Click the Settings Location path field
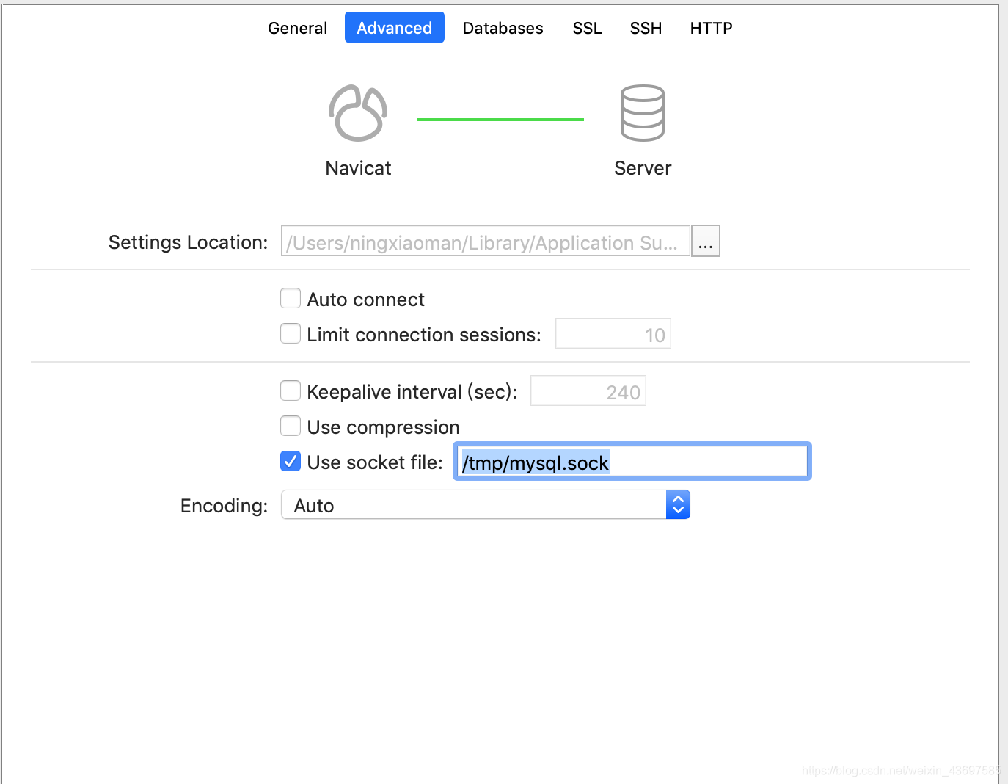 pyautogui.click(x=485, y=241)
